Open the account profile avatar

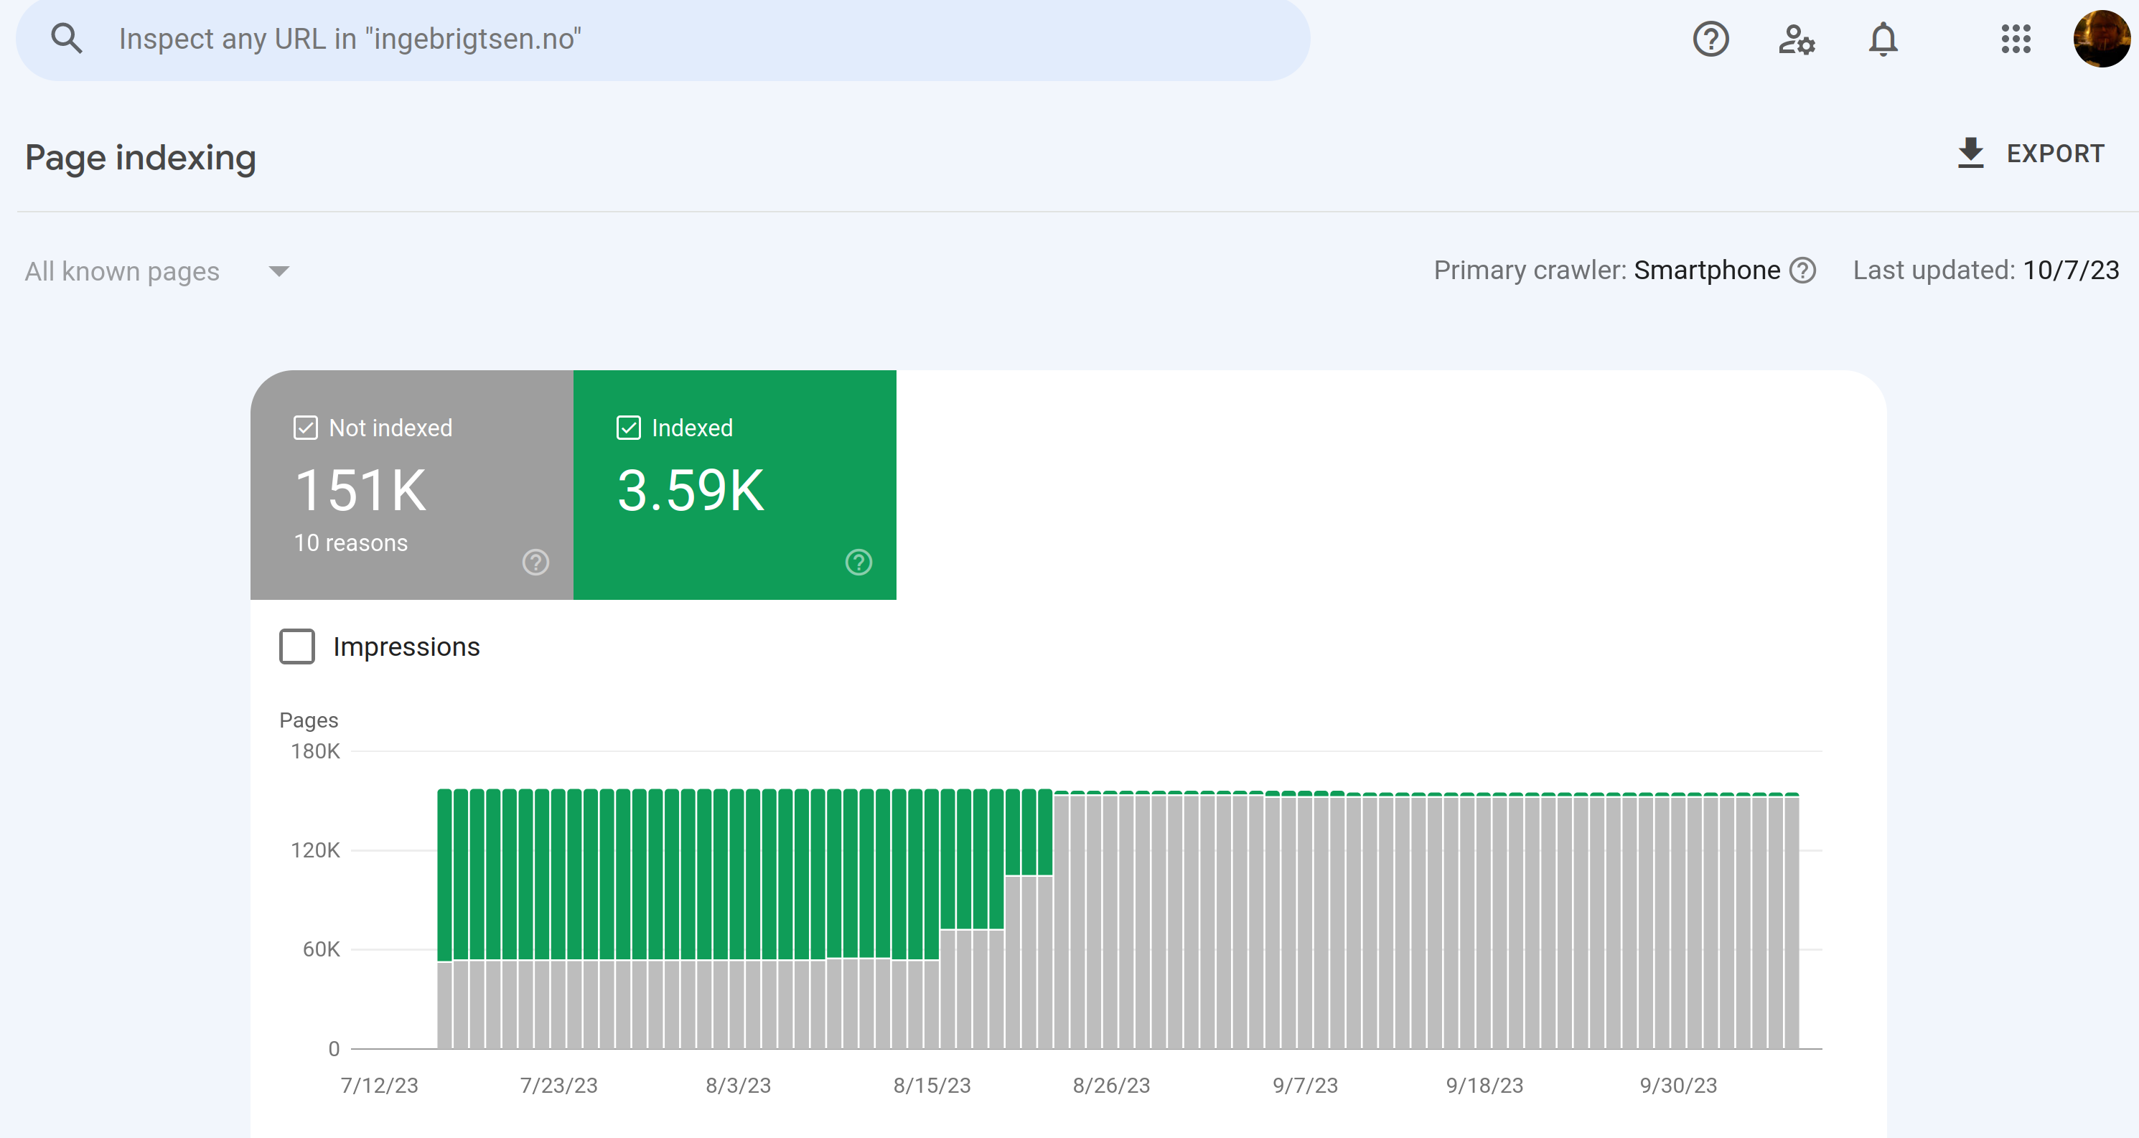coord(2102,39)
